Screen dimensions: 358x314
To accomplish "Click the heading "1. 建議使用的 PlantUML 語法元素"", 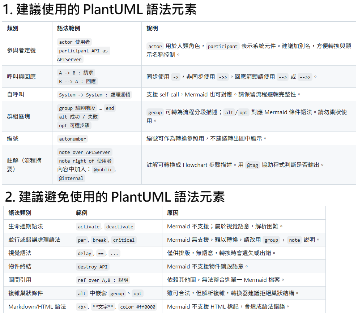I will (100, 10).
